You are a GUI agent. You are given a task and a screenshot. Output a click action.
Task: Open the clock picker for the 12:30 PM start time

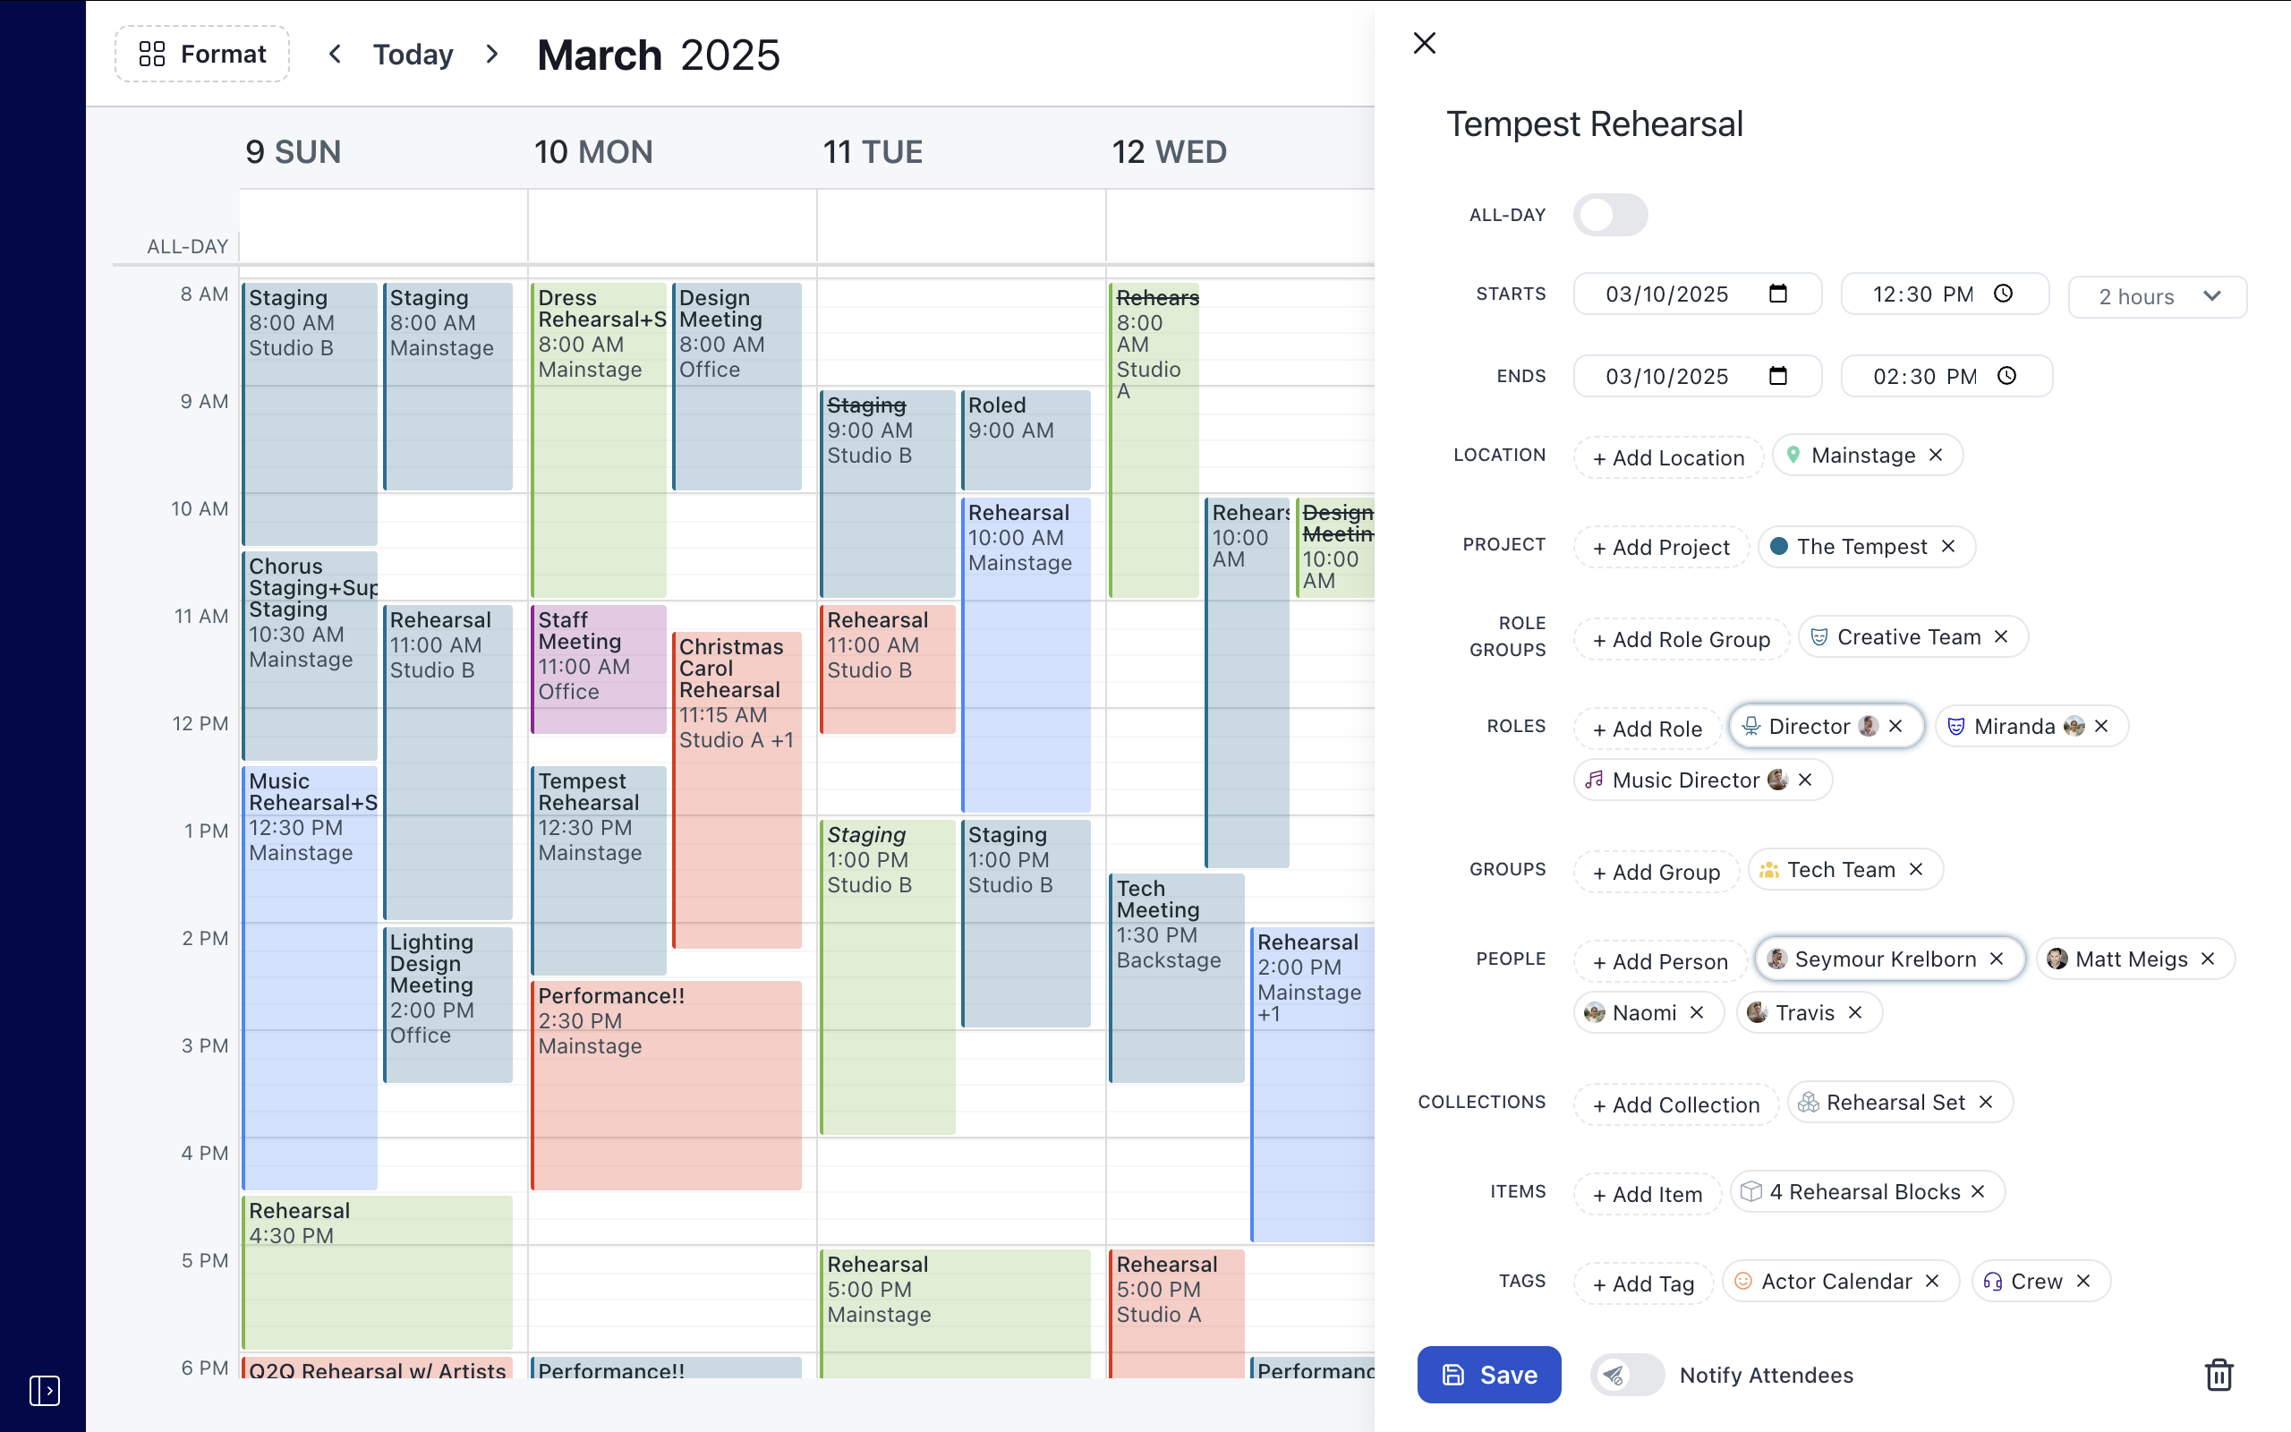(2006, 294)
